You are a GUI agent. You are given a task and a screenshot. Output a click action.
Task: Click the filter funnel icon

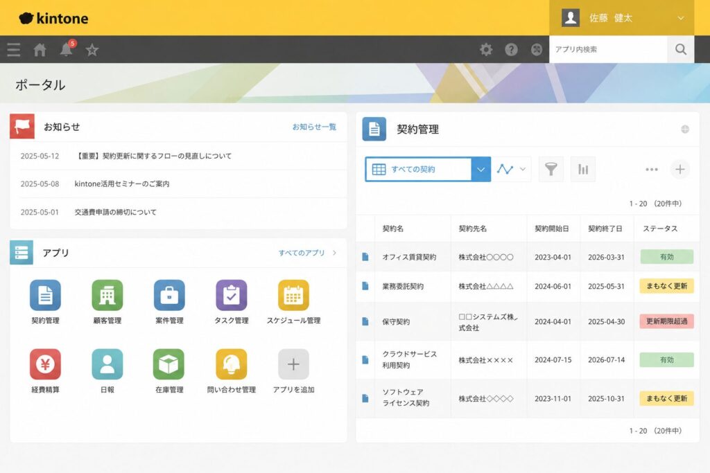click(x=551, y=169)
